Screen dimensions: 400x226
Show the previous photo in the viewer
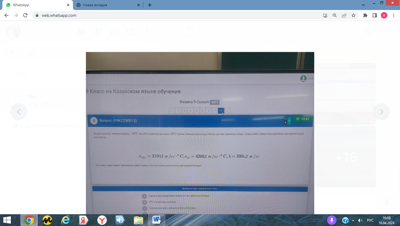19,112
